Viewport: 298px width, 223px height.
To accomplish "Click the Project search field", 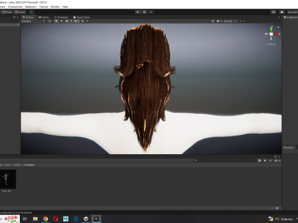I will 225,160.
